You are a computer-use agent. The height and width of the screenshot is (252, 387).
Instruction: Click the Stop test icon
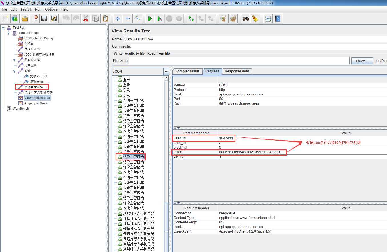point(169,19)
